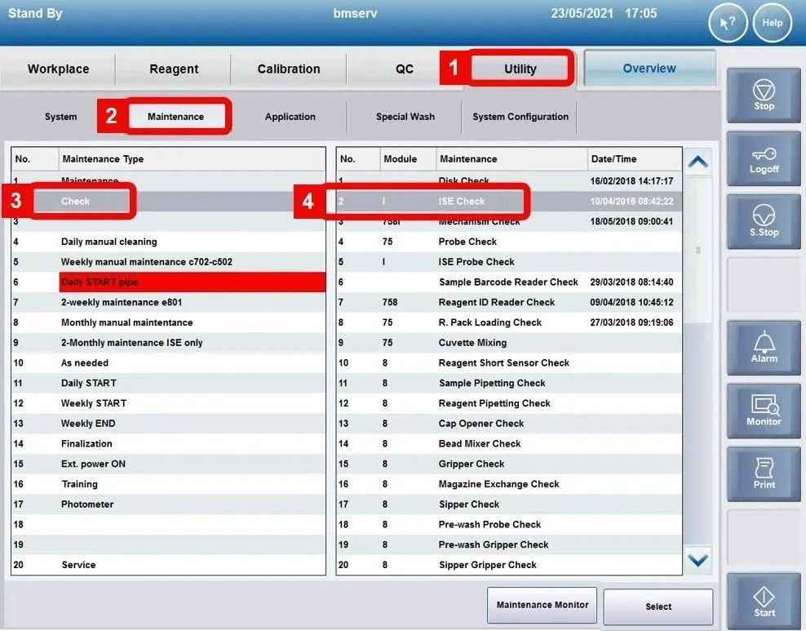Select 2-weekly maintenance e801 row

click(169, 302)
